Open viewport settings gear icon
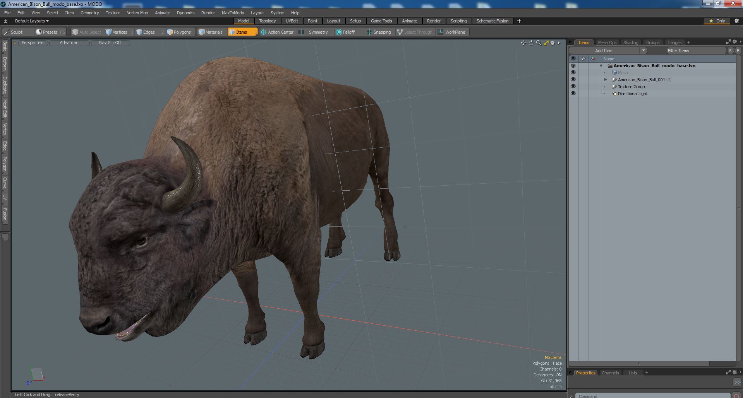743x398 pixels. click(x=553, y=43)
